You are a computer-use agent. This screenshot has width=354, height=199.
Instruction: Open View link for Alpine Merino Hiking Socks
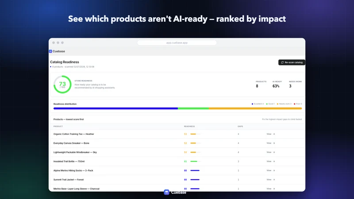pos(271,171)
